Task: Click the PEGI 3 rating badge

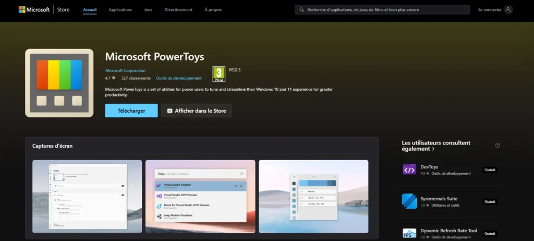Action: [219, 74]
